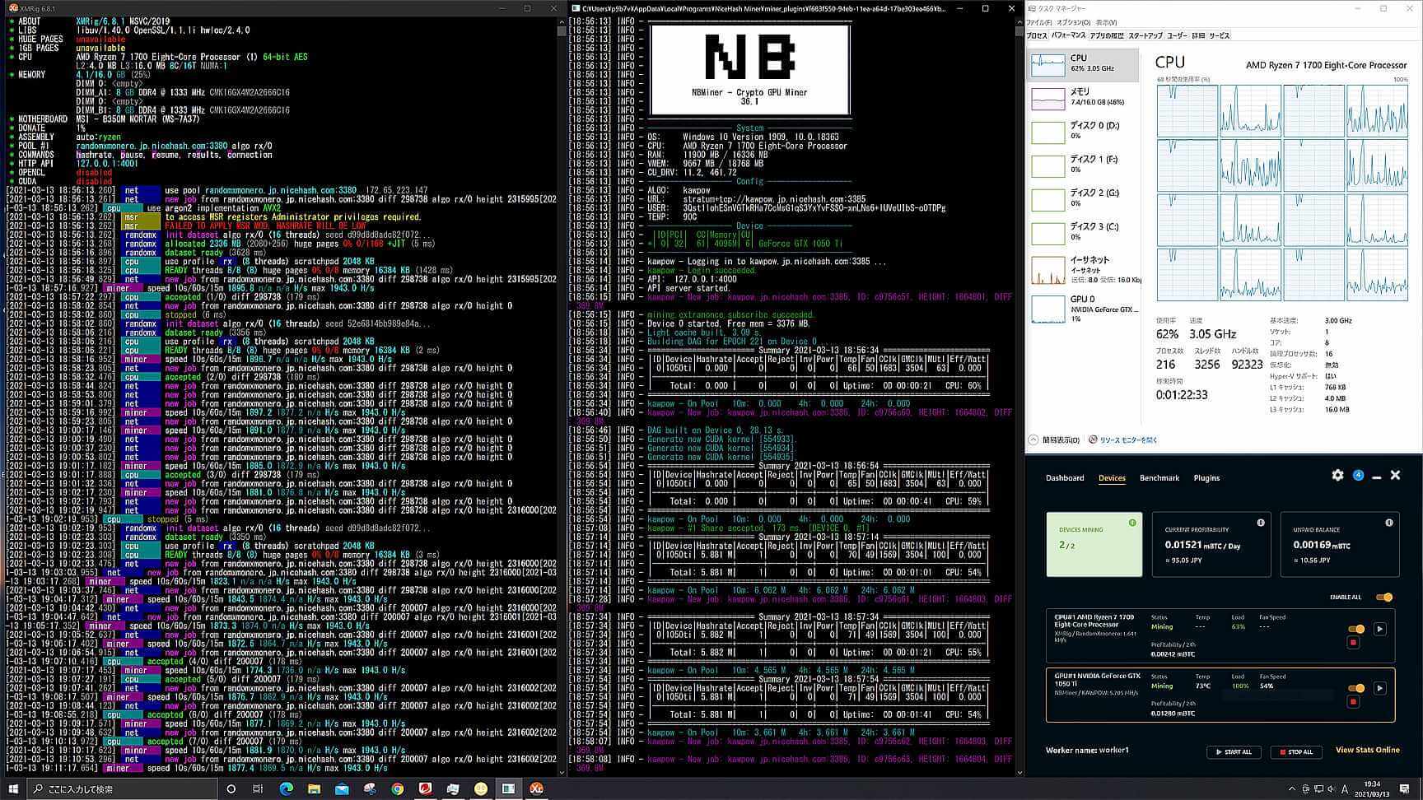Toggle the Enable All switch
The height and width of the screenshot is (800, 1423).
coord(1383,598)
